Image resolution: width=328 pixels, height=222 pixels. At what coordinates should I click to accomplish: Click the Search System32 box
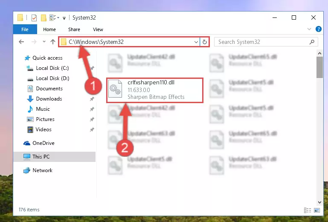point(266,42)
